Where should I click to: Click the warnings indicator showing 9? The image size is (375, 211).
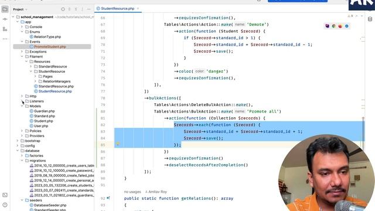tap(350, 16)
